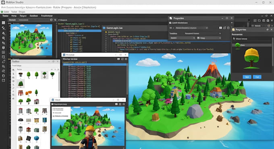Click the highlighted white icon in floating Properties window
The height and width of the screenshot is (149, 274).
[x=220, y=28]
